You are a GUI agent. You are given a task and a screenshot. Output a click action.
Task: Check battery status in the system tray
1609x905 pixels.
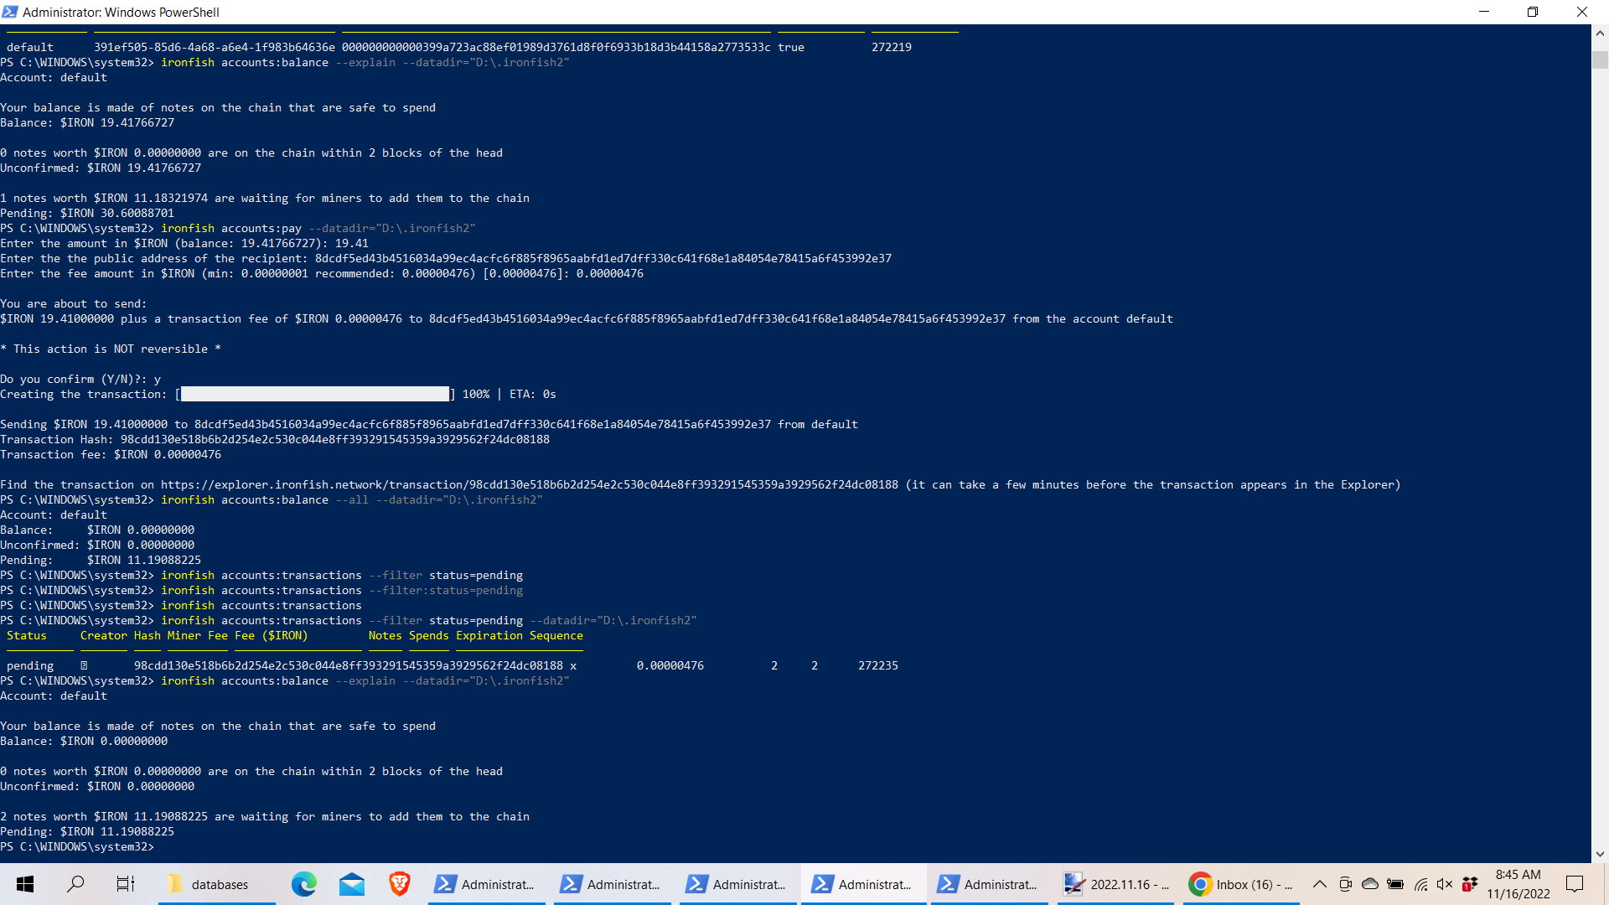pos(1395,884)
